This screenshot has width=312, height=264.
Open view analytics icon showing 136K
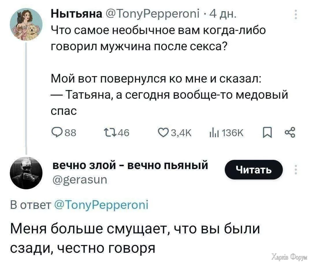(x=214, y=132)
